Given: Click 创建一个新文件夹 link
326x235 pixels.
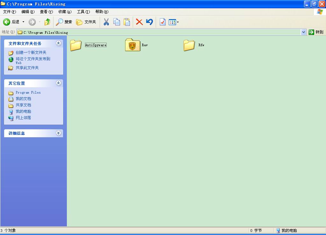Looking at the screenshot, I should 31,53.
